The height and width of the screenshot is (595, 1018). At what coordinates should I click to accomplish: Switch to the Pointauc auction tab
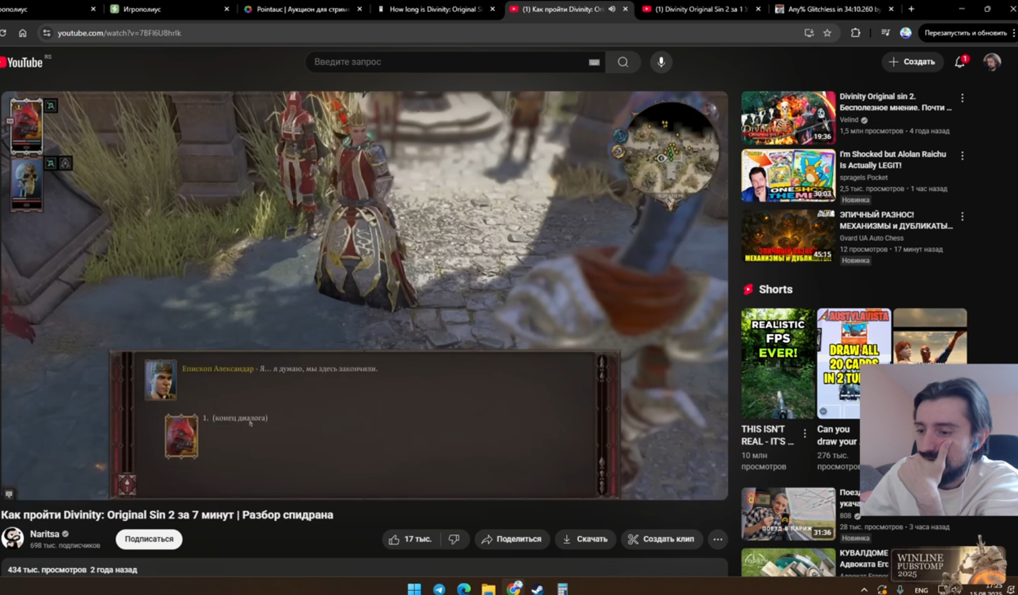click(x=303, y=9)
